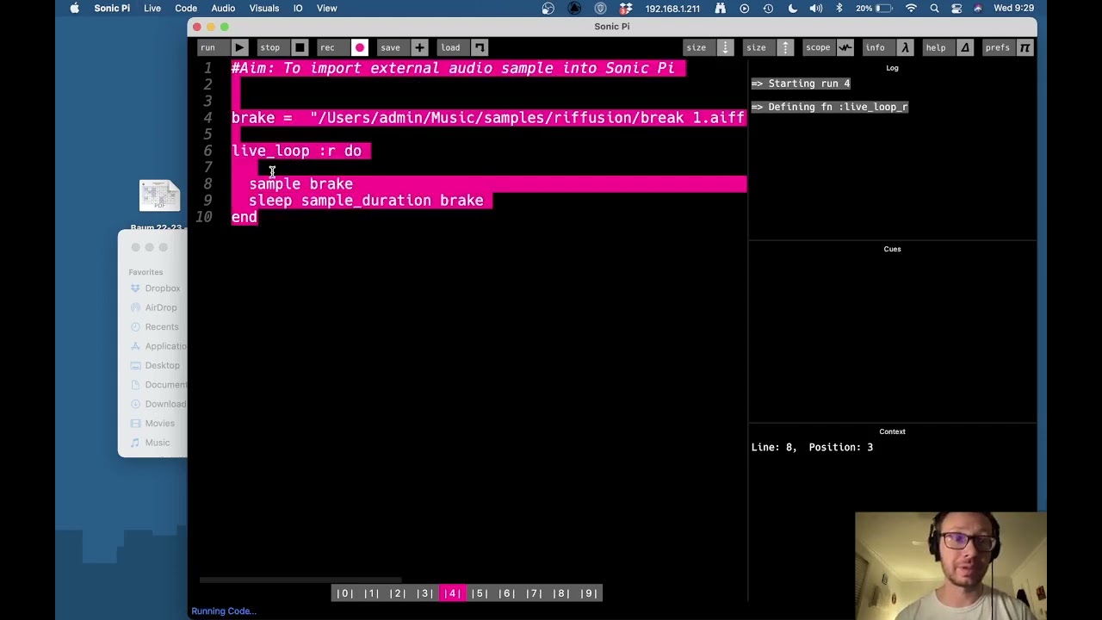Open the Apple menu

[x=75, y=8]
